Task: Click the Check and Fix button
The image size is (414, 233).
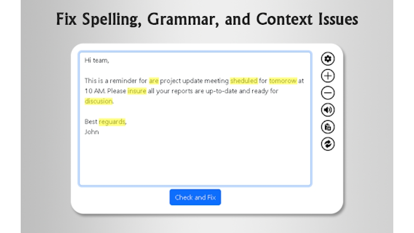Action: tap(195, 197)
